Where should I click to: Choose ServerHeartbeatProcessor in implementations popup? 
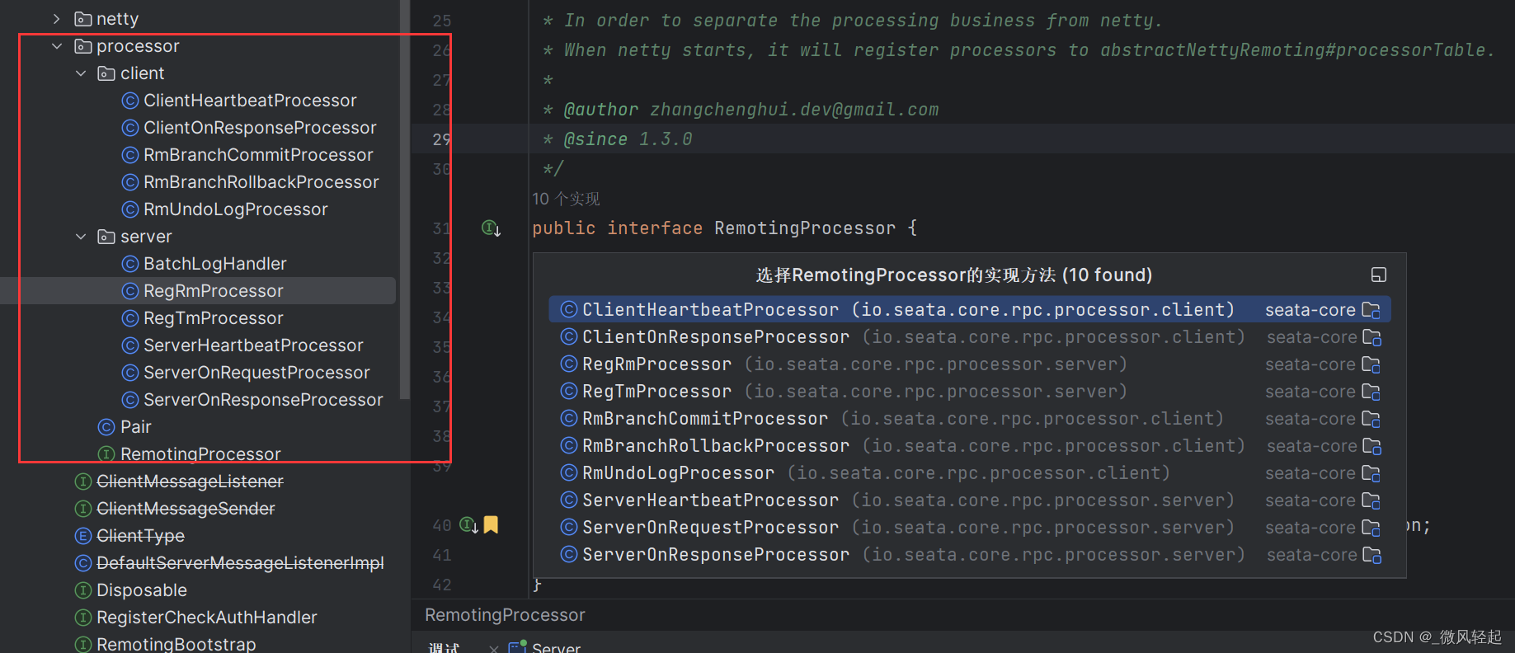pyautogui.click(x=970, y=500)
